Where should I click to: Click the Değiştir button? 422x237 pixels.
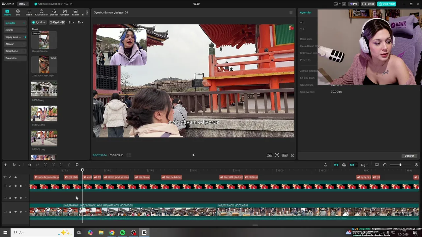coord(409,156)
